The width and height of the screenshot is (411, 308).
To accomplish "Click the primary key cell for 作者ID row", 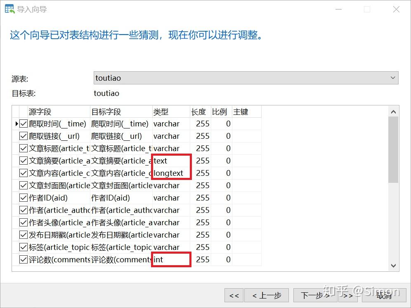I will (x=246, y=198).
